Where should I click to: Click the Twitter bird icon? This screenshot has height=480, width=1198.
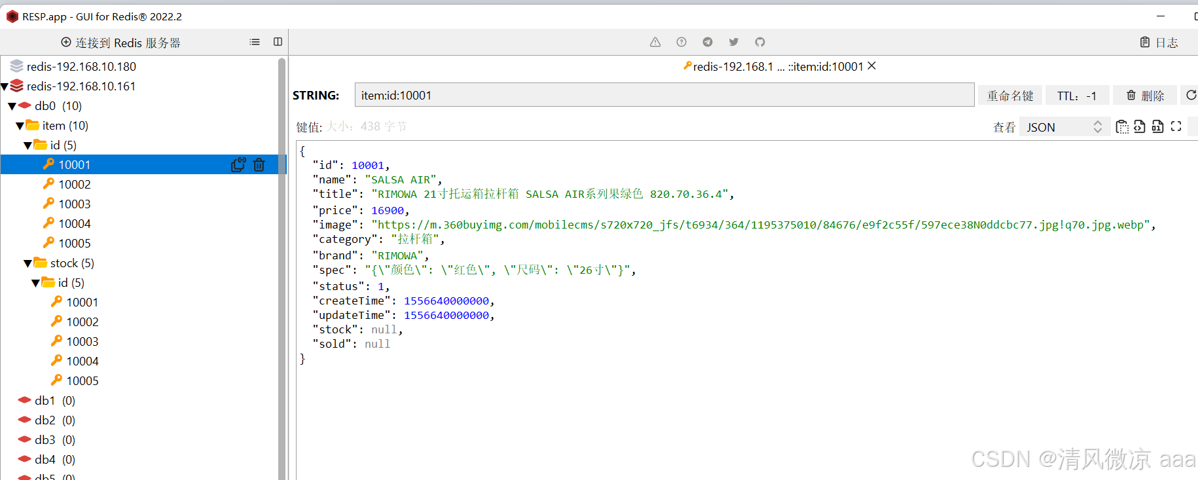pos(734,42)
